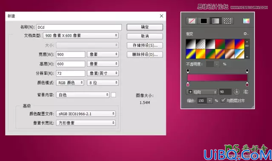Select the gradient fill type icon
The image size is (272, 161).
point(216,21)
